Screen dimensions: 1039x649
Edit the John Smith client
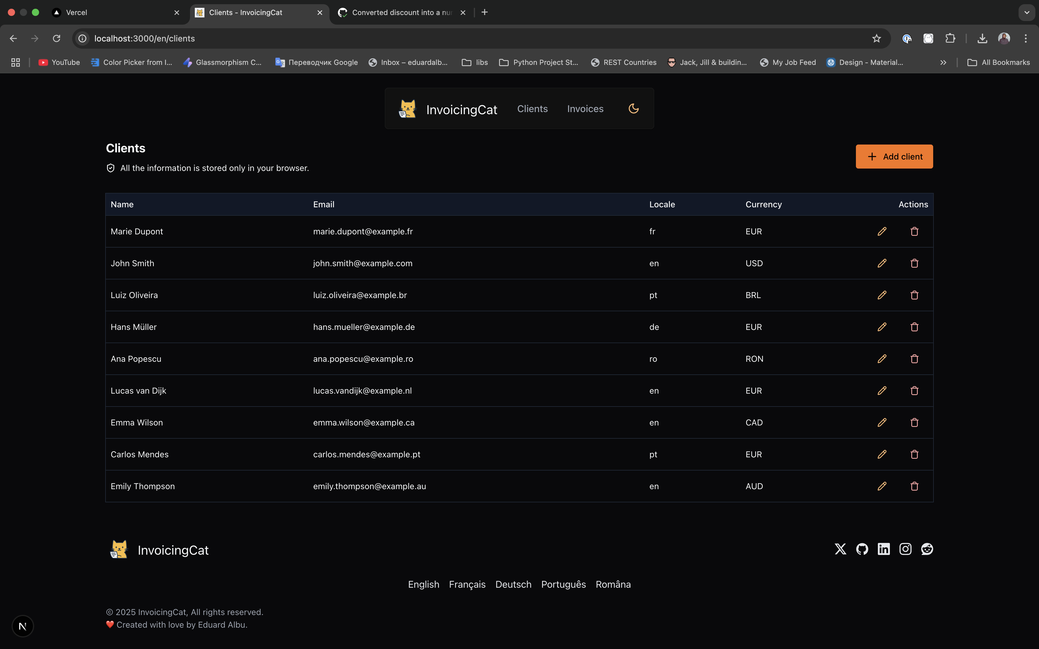[882, 263]
